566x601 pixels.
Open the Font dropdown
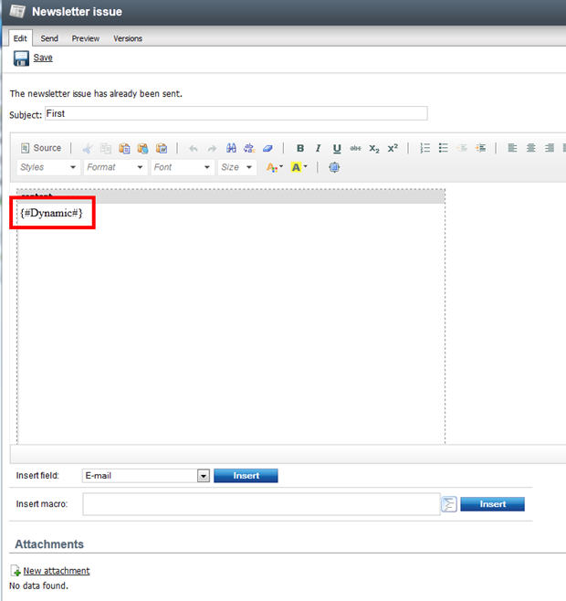(x=183, y=167)
